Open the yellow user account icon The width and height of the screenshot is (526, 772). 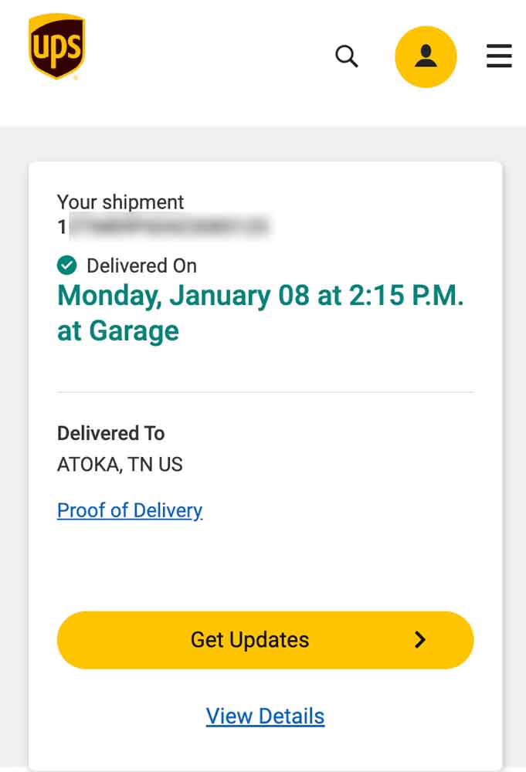point(426,56)
